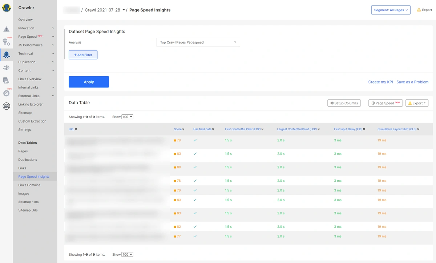Switch to the Pages data table
This screenshot has width=436, height=263.
pos(23,151)
